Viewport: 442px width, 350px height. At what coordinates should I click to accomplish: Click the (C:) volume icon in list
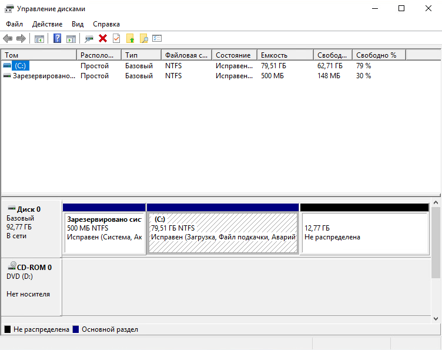[x=7, y=66]
